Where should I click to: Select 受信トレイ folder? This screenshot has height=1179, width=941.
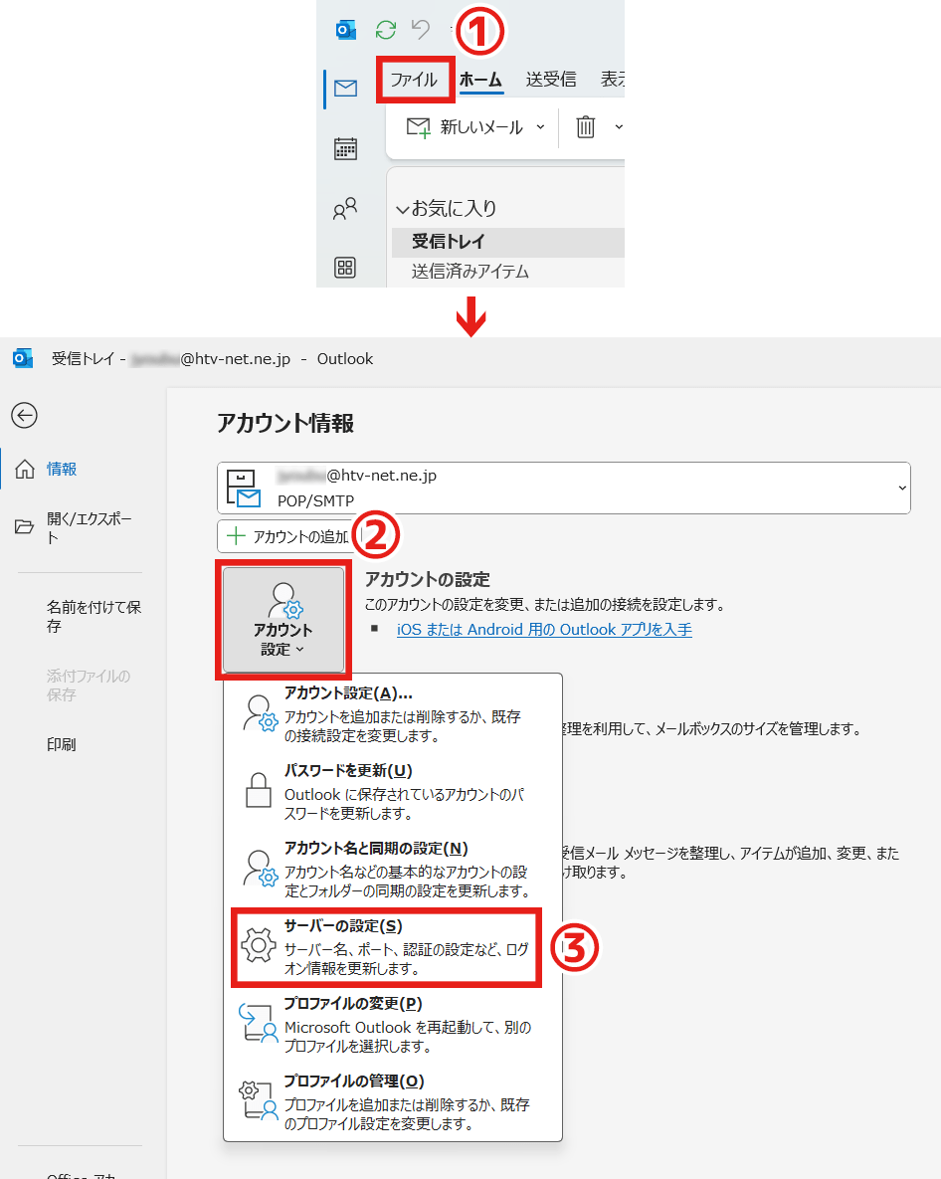(x=449, y=242)
